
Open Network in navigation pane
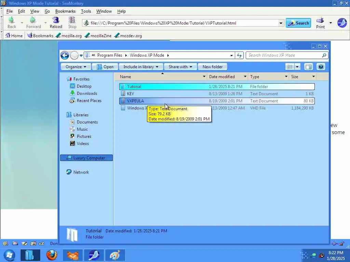[78, 172]
